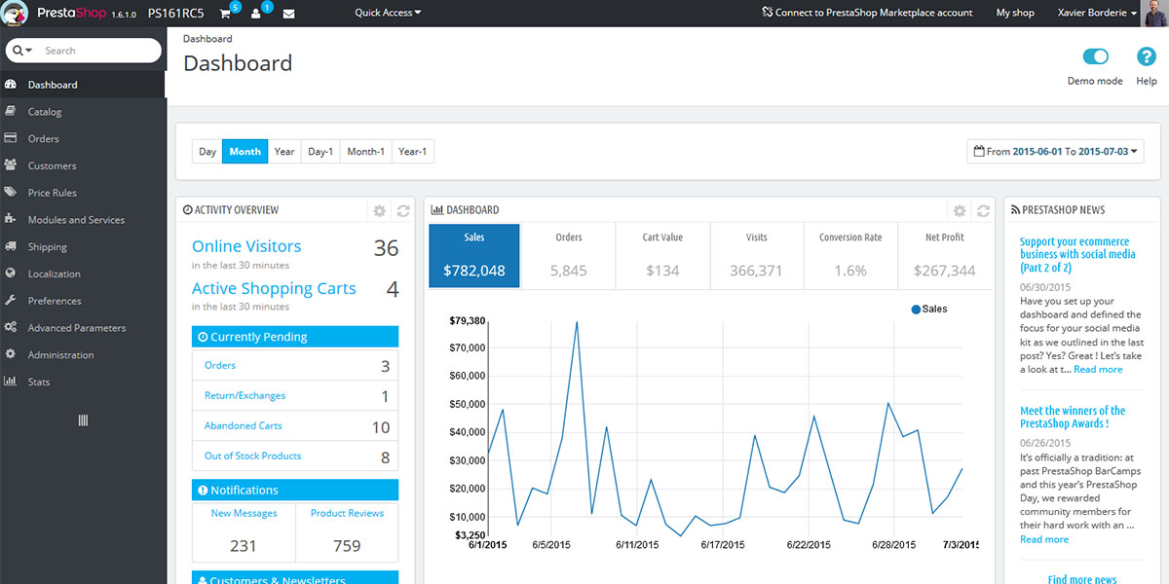Expand the search type dropdown arrow
Image resolution: width=1169 pixels, height=584 pixels.
22,51
